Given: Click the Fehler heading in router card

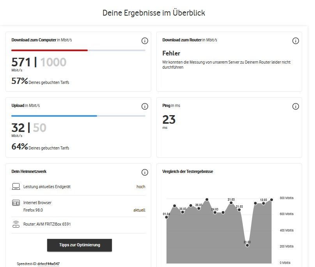Looking at the screenshot, I should coord(171,53).
